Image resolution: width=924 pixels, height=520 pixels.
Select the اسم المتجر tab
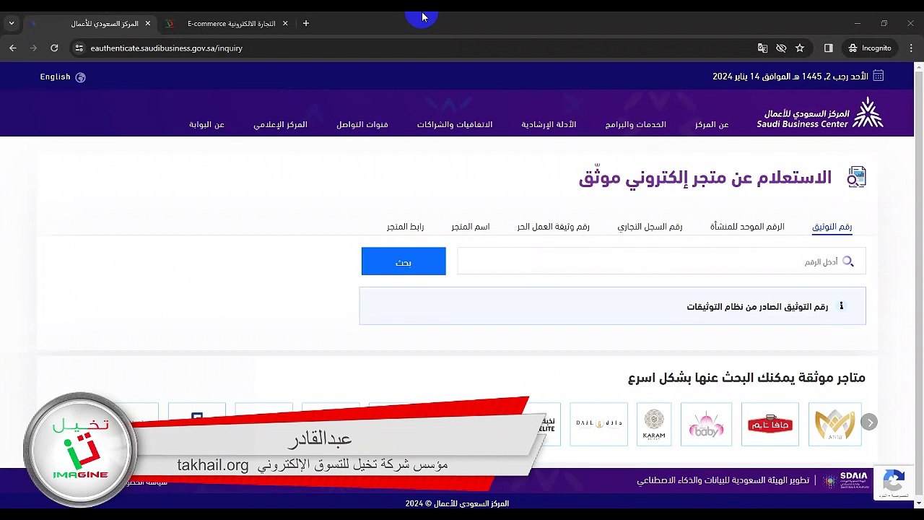(471, 227)
